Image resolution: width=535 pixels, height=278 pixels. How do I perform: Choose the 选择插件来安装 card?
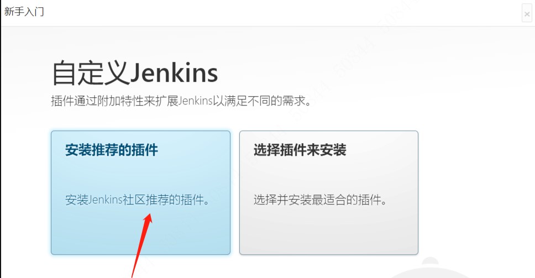pyautogui.click(x=329, y=192)
